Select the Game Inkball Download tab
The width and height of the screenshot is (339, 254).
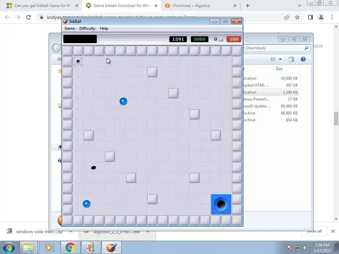pyautogui.click(x=122, y=6)
